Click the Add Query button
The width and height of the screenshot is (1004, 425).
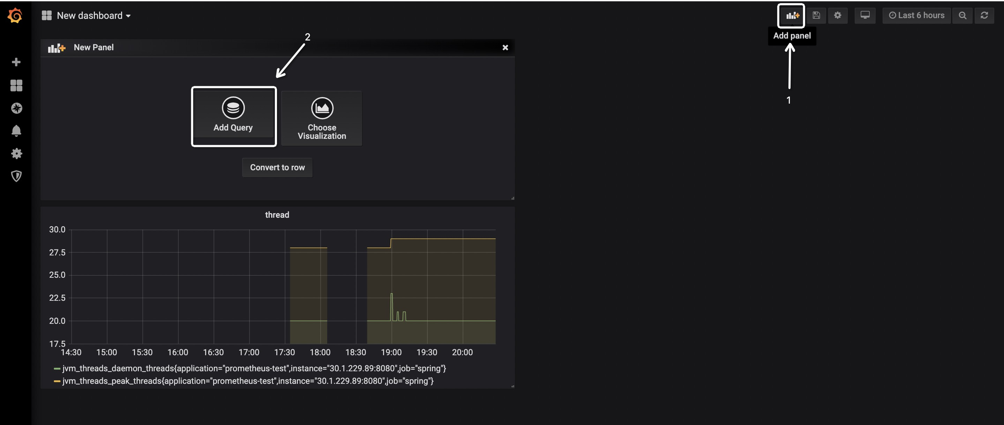pyautogui.click(x=233, y=116)
